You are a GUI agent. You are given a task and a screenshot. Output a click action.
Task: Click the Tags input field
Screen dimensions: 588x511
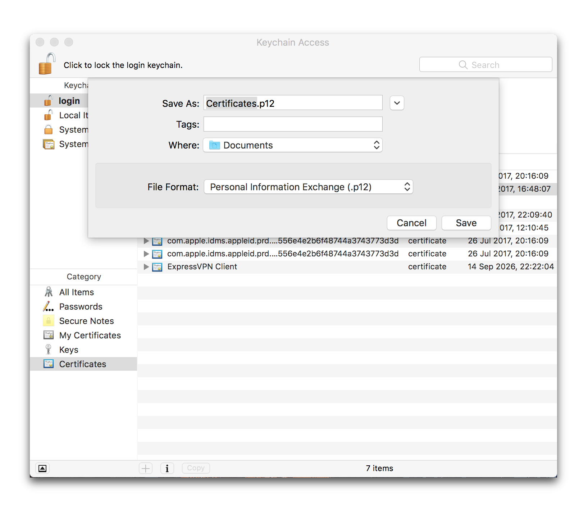292,124
